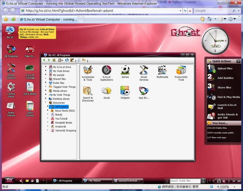Image resolution: width=243 pixels, height=191 pixels.
Task: Select Desktop places in the tree
Action: coord(61,99)
